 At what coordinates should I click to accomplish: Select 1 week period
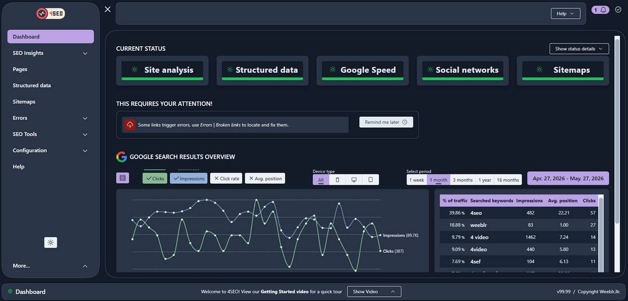(x=417, y=180)
